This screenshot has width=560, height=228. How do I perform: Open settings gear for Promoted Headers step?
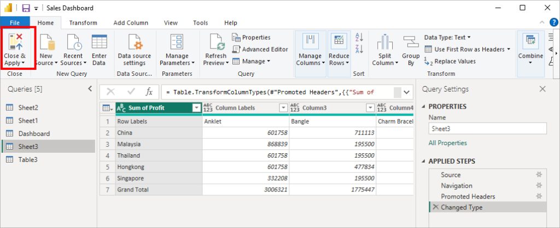point(539,196)
